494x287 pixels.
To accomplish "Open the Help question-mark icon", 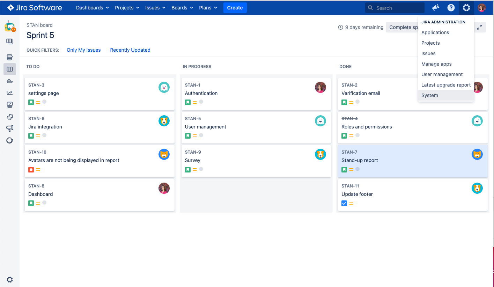I will pos(451,8).
